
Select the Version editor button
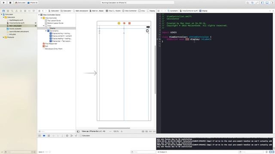257,3
